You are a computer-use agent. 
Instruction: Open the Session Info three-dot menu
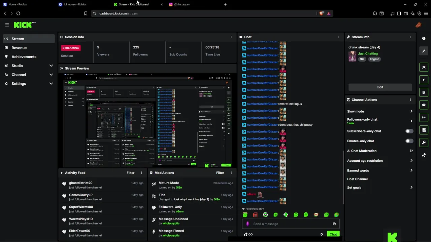231,37
